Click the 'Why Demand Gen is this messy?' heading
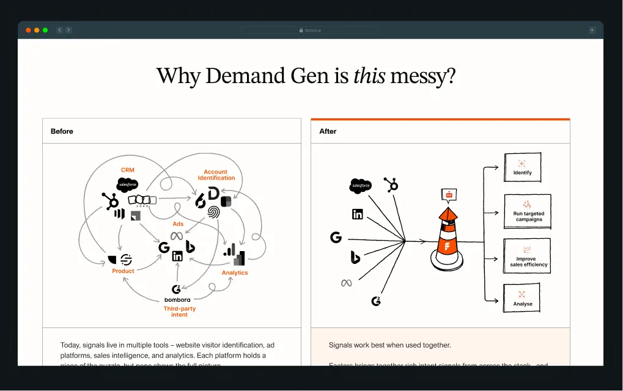Image resolution: width=623 pixels, height=391 pixels. (x=306, y=75)
